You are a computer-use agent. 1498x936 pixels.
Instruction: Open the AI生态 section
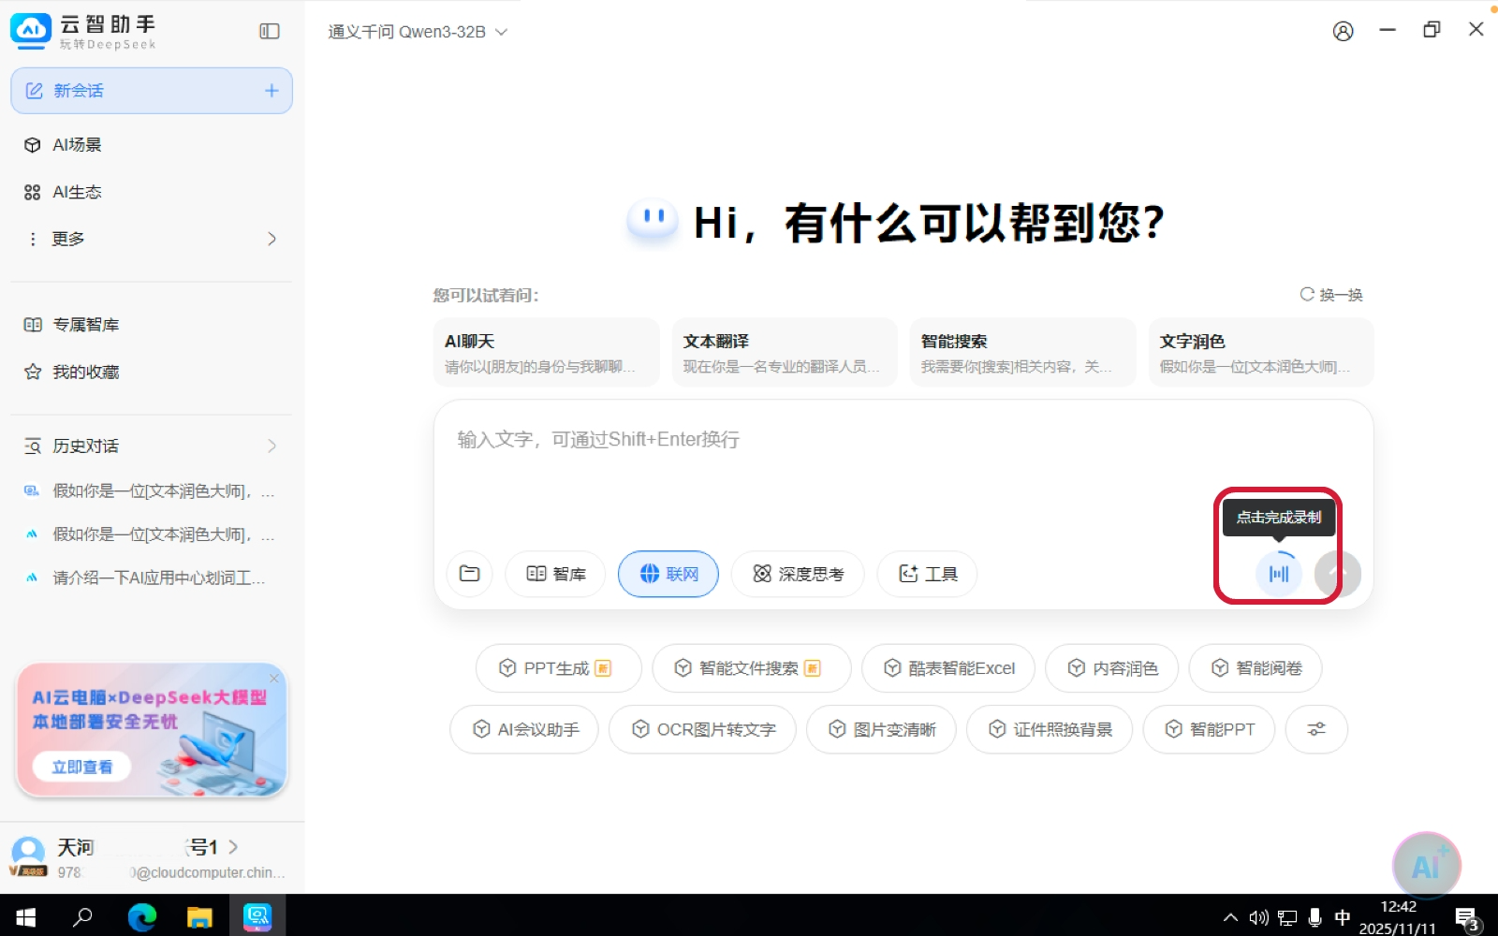pyautogui.click(x=77, y=192)
